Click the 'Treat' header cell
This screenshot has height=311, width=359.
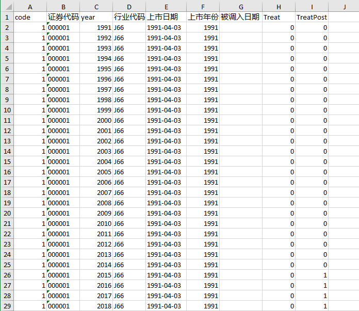coord(279,17)
